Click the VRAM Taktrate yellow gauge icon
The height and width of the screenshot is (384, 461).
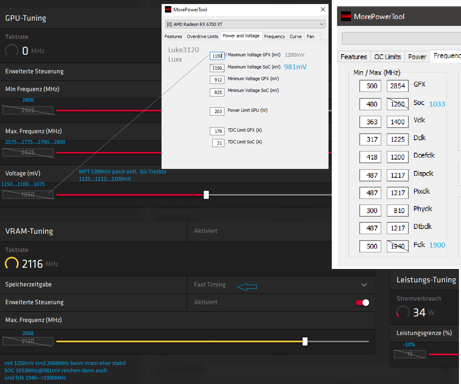coord(12,263)
